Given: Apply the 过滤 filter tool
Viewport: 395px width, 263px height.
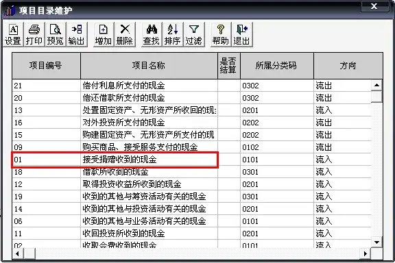Looking at the screenshot, I should 194,34.
